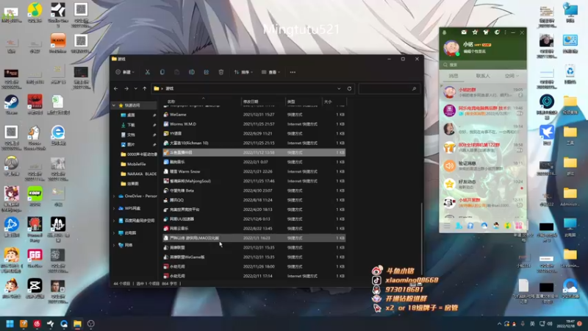Screen dimensions: 588x331
Task: Click the Cut icon in Explorer toolbar
Action: pos(148,72)
